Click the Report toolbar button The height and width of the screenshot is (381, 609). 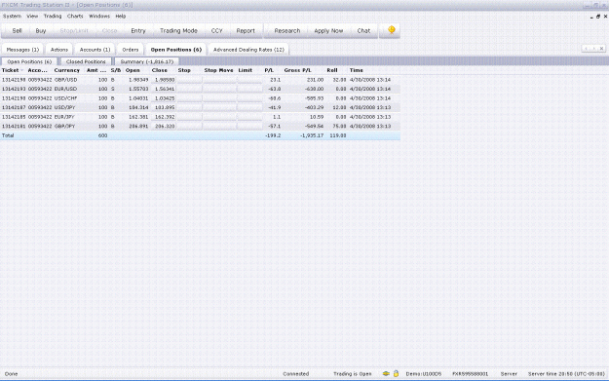coord(246,30)
